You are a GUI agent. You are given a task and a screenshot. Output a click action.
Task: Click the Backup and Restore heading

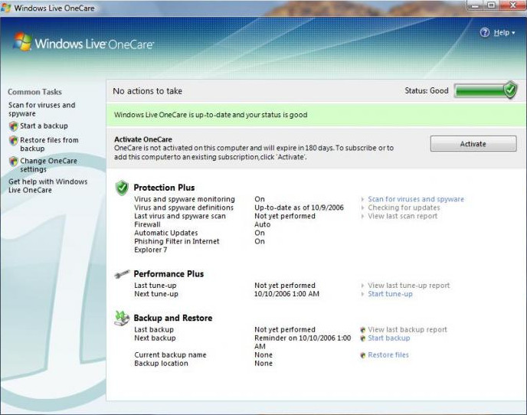[173, 318]
